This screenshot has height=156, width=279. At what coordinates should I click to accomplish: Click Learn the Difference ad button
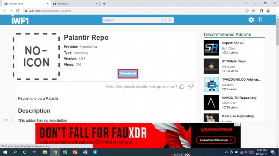tap(216, 140)
